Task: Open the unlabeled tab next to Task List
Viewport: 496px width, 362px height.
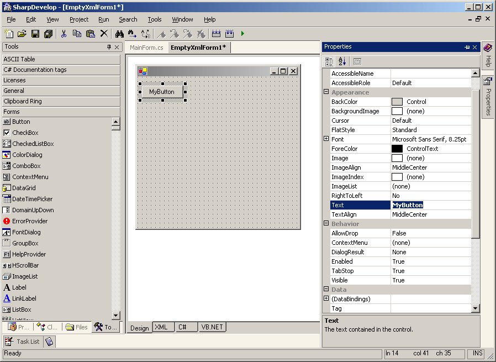Action: tap(49, 342)
